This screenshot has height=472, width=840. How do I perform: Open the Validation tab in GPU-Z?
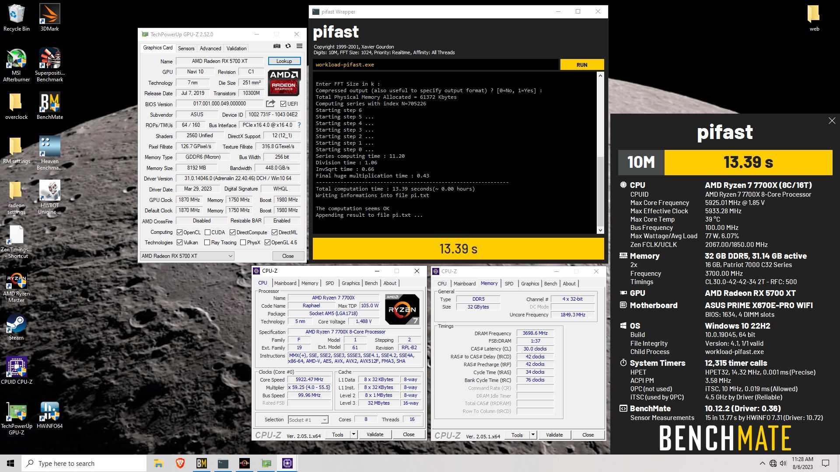click(x=236, y=49)
